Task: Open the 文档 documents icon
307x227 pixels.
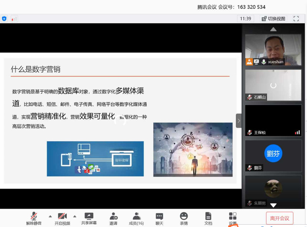Action: (208, 218)
